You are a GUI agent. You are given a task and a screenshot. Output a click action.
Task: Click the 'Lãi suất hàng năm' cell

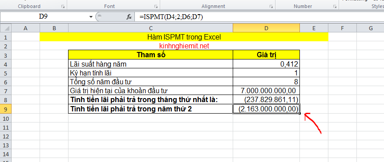coord(150,64)
